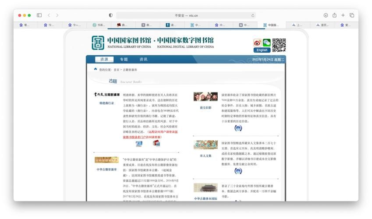Image resolution: width=372 pixels, height=219 pixels.
Task: Go forward with the forward arrow
Action: pos(57,15)
